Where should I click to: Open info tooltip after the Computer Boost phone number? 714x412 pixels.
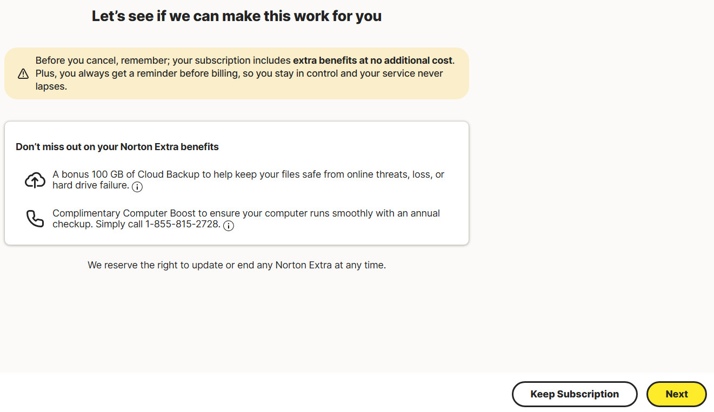pos(229,226)
